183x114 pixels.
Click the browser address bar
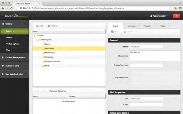[x=92, y=8]
